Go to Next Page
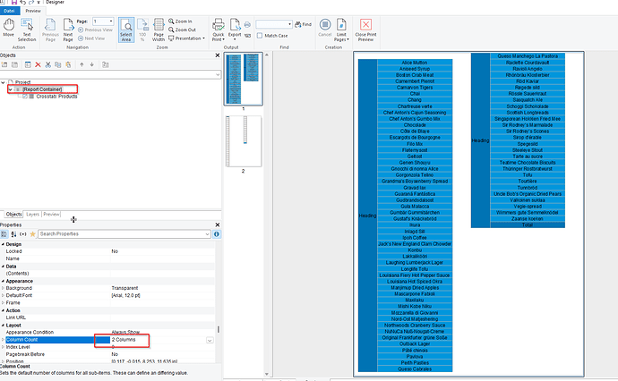This screenshot has height=381, width=618. (x=68, y=30)
